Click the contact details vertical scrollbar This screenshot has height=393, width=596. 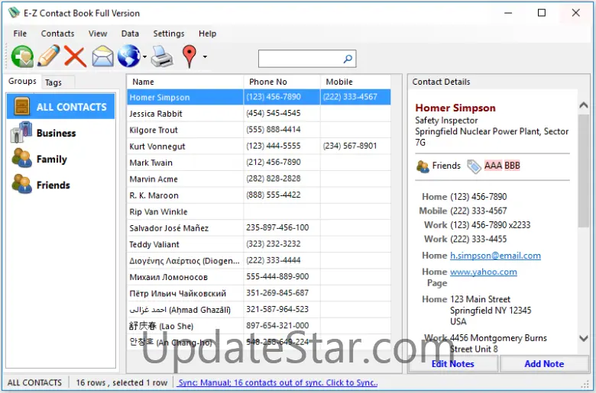[584, 229]
